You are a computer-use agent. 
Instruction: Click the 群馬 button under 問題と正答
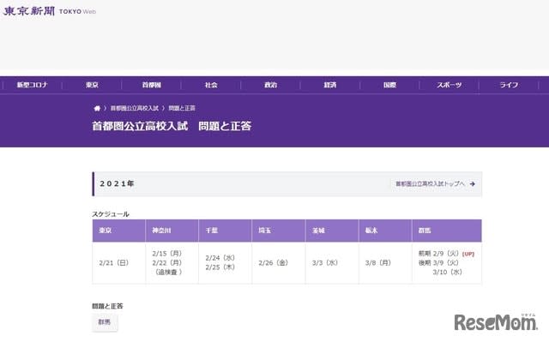tap(105, 322)
